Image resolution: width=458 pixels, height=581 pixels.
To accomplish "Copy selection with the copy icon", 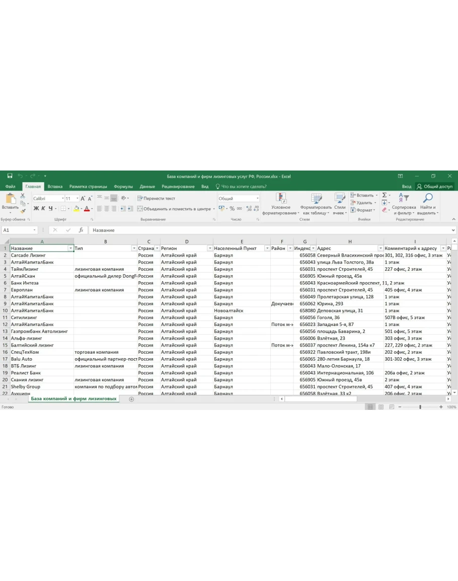I will (23, 203).
